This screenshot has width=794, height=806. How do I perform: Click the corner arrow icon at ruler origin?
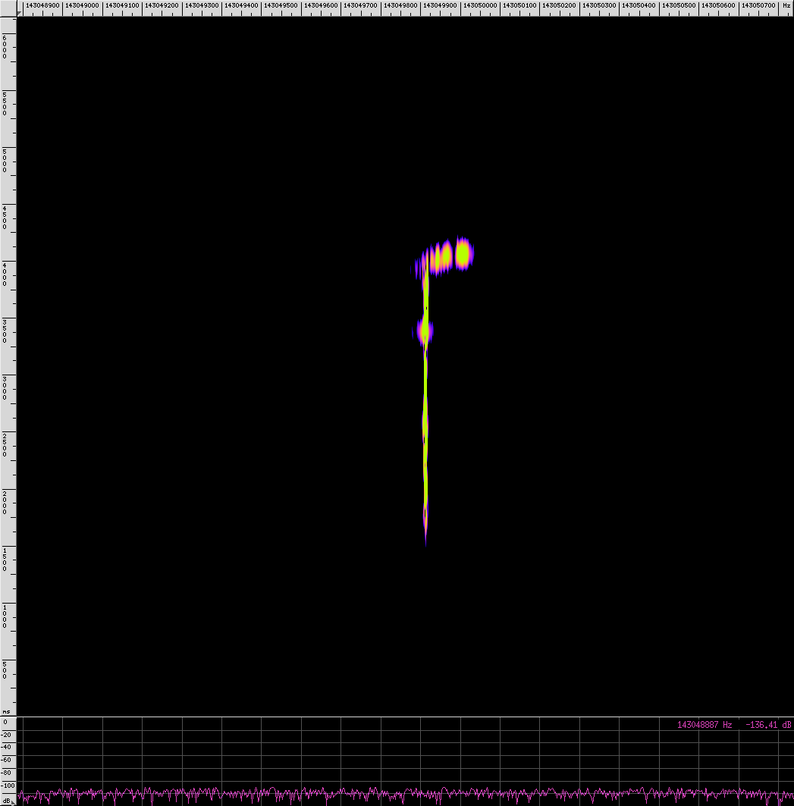[19, 12]
